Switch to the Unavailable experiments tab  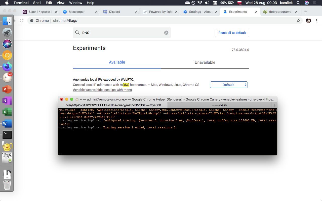point(205,62)
